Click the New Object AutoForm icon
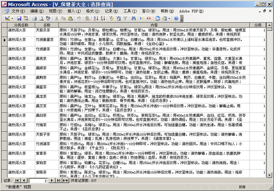The width and height of the screenshot is (274, 191). click(164, 18)
